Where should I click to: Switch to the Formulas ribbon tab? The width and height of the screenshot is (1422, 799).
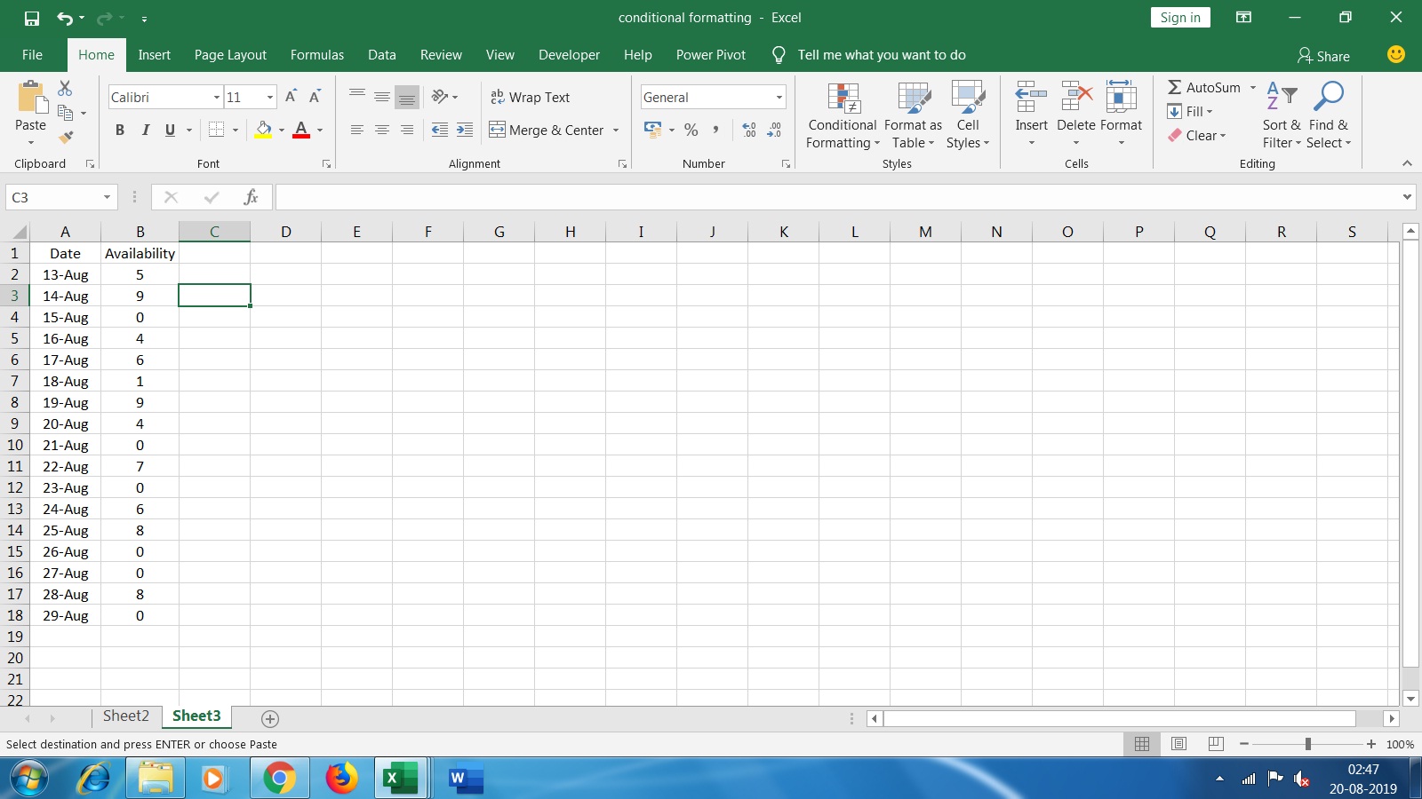tap(316, 54)
